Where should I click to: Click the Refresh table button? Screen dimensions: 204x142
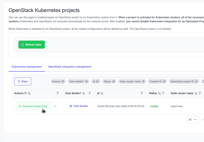click(31, 45)
